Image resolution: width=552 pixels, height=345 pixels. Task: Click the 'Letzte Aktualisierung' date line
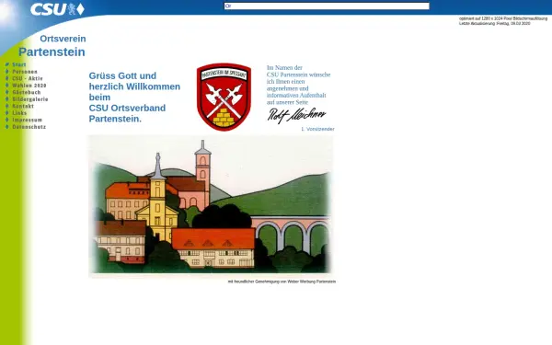pyautogui.click(x=494, y=23)
